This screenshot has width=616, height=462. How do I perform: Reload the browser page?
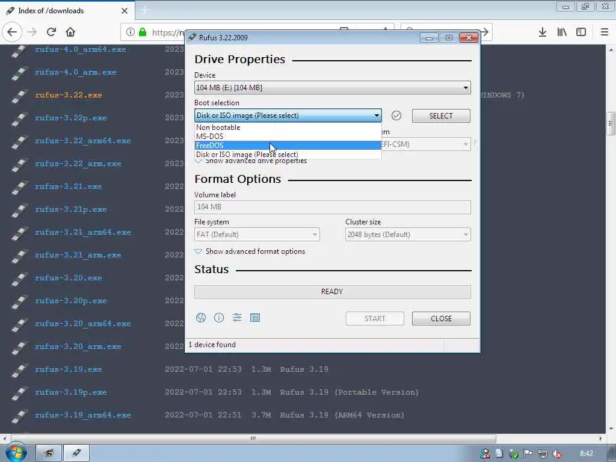(x=51, y=32)
